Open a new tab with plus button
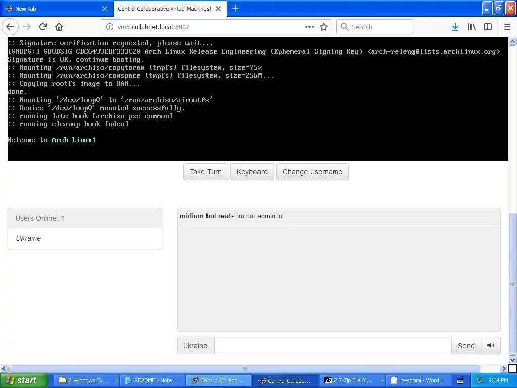 235,8
